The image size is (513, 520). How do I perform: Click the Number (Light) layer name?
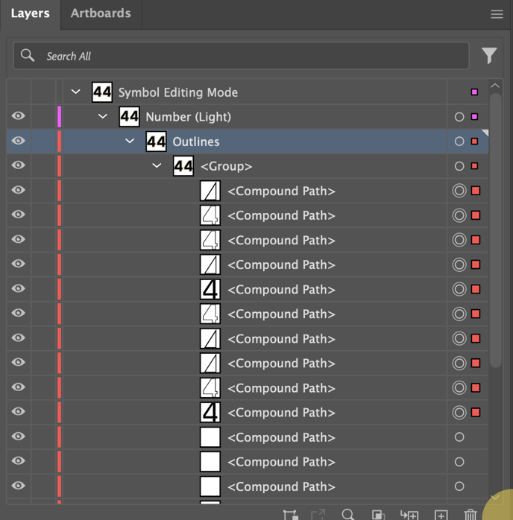pos(188,117)
